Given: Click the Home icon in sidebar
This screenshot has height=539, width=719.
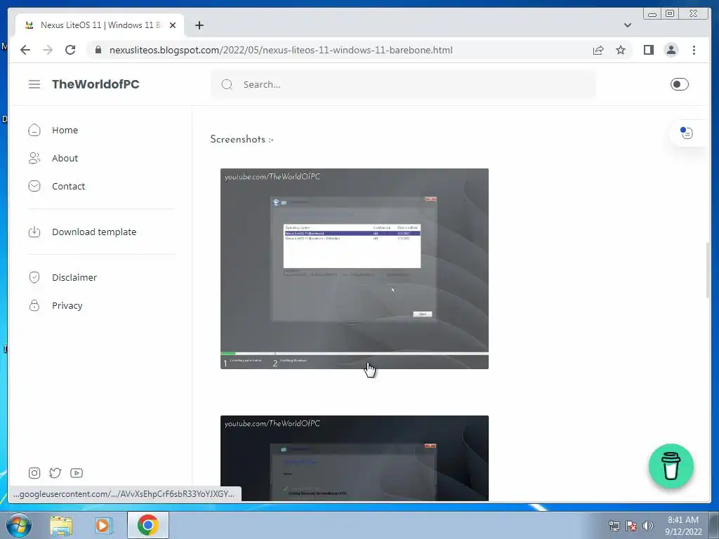Looking at the screenshot, I should pyautogui.click(x=34, y=130).
